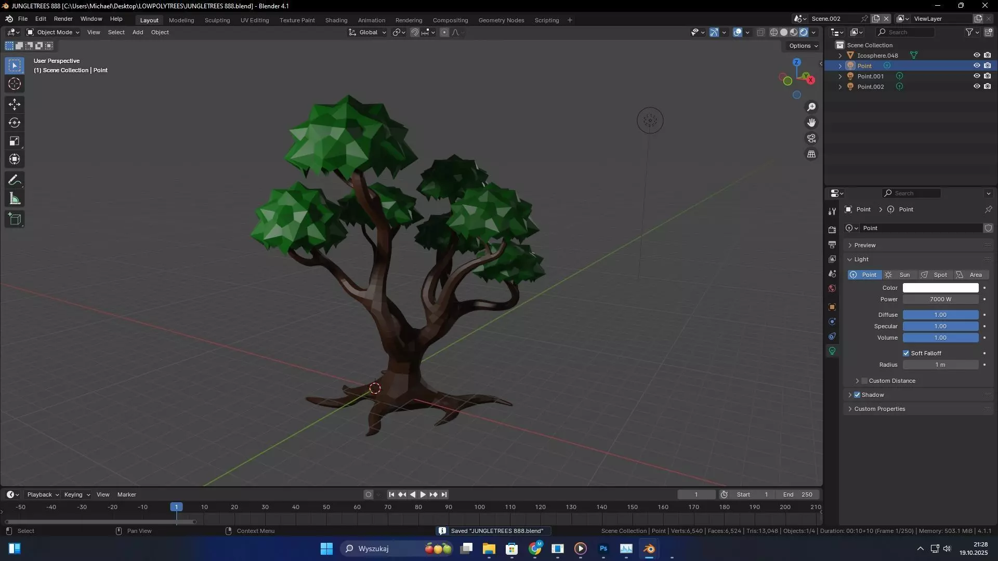Select the Measure tool
This screenshot has width=998, height=561.
coord(15,198)
